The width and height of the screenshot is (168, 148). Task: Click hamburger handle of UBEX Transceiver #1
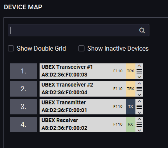click(x=139, y=71)
